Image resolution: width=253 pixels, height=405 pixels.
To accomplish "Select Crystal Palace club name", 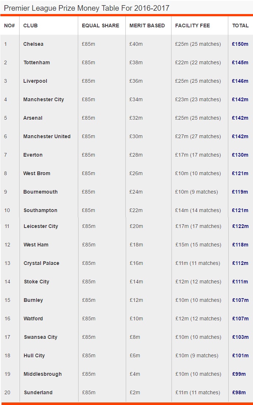I will point(41,263).
